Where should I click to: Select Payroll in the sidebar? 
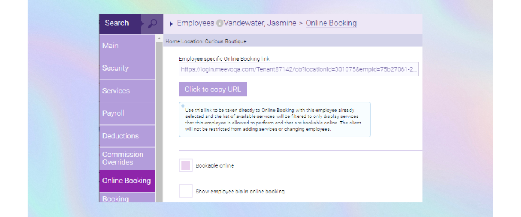(x=127, y=113)
